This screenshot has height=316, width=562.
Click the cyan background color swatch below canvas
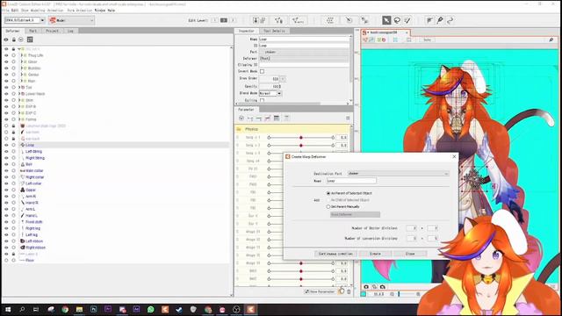[x=364, y=294]
